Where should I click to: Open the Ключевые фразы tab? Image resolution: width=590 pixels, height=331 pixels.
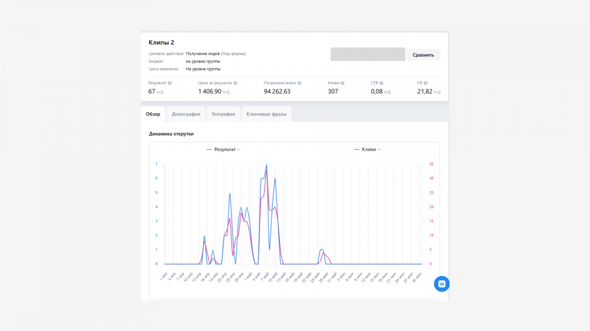coord(266,114)
